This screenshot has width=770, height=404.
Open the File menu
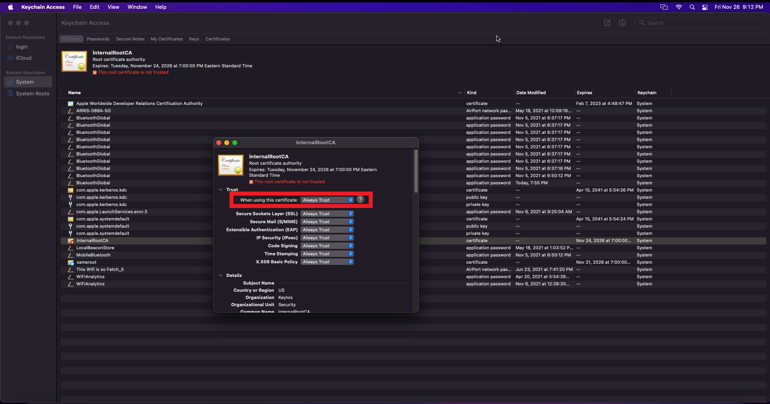pos(77,7)
